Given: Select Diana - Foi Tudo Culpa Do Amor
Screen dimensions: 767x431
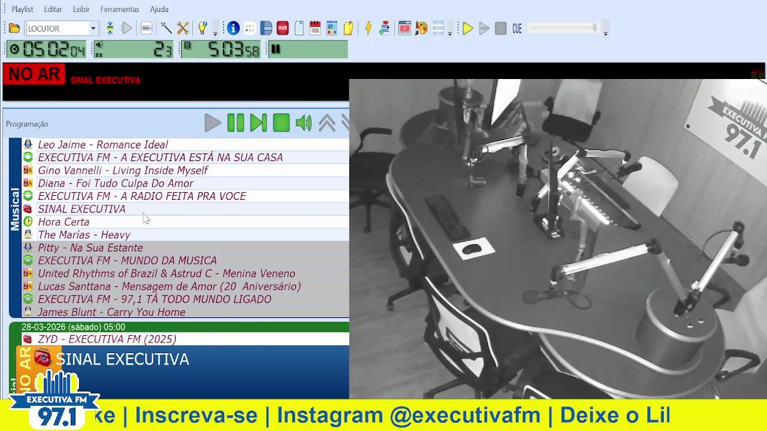Looking at the screenshot, I should coord(185,183).
